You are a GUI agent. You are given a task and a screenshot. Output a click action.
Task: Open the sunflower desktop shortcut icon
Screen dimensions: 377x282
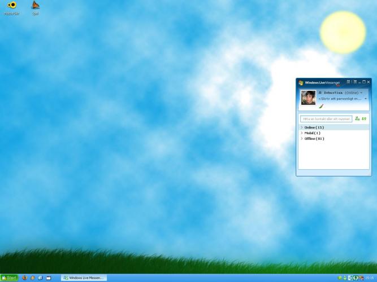(11, 5)
